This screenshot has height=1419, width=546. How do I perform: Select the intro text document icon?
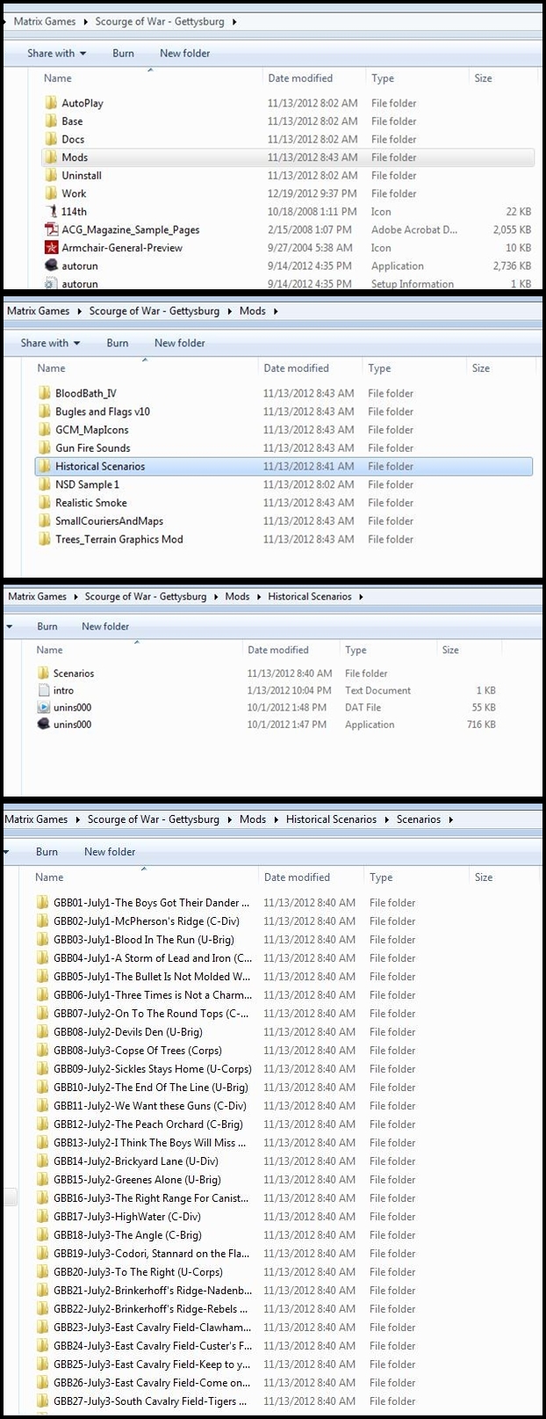click(44, 690)
